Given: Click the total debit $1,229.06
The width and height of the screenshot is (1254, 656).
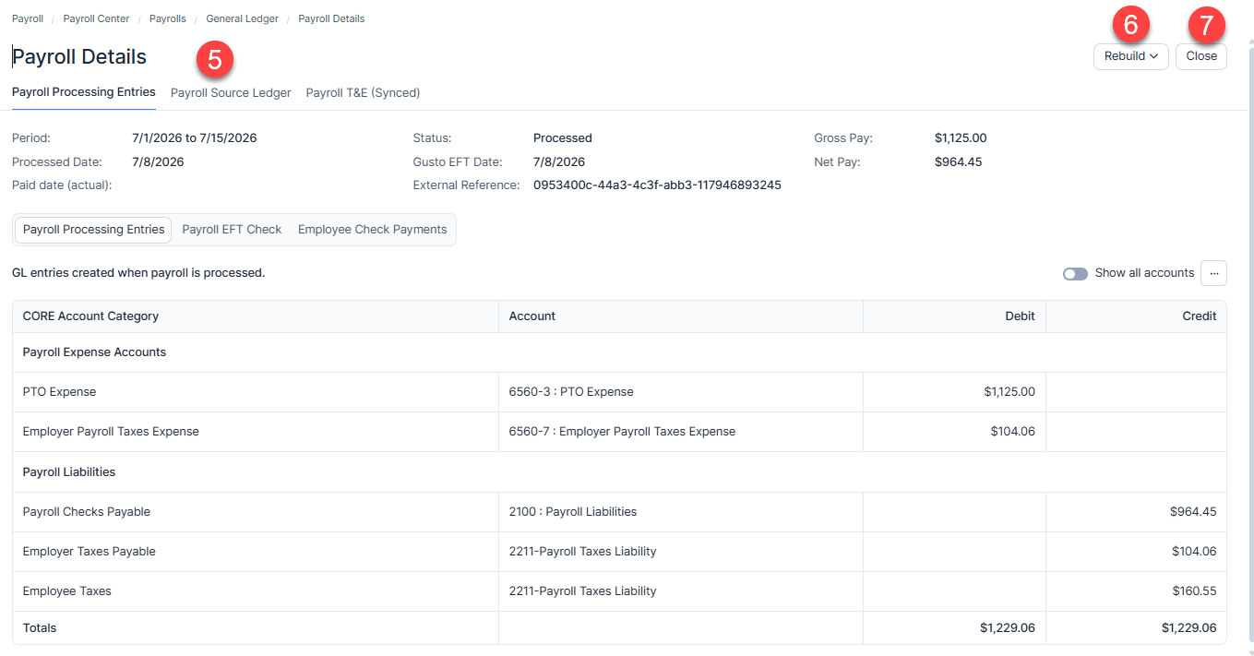Looking at the screenshot, I should [1008, 627].
